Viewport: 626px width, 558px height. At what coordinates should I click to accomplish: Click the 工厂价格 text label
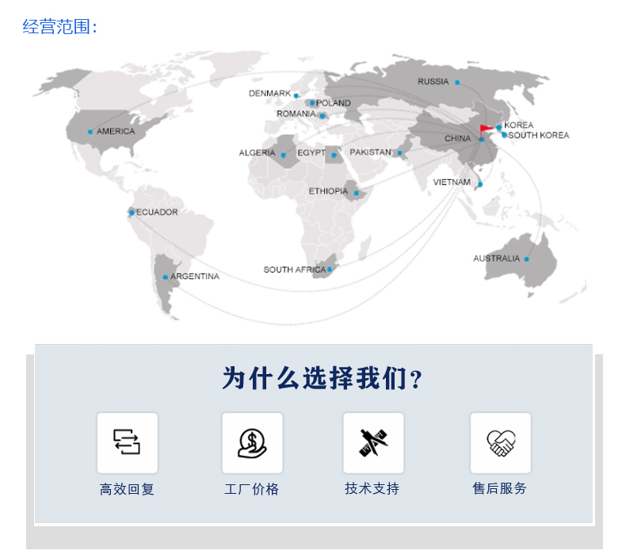[252, 489]
